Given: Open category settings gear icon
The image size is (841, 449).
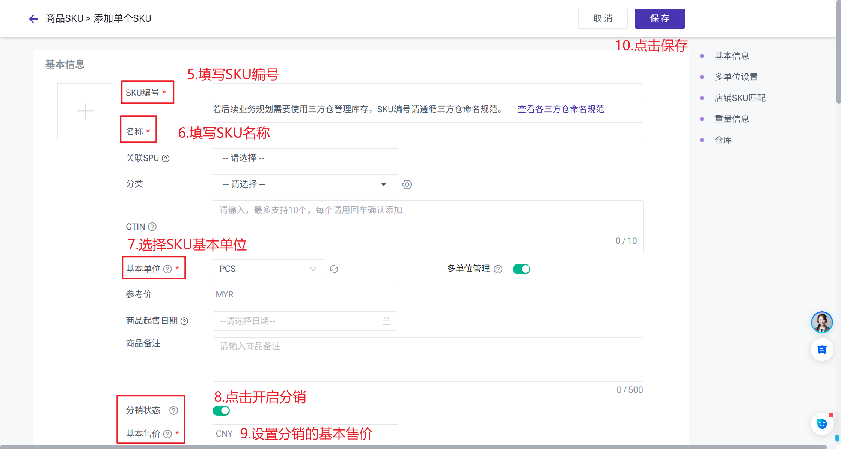Looking at the screenshot, I should [407, 185].
